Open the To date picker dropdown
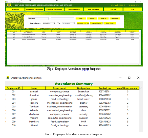148x138 pixels. (74, 23)
